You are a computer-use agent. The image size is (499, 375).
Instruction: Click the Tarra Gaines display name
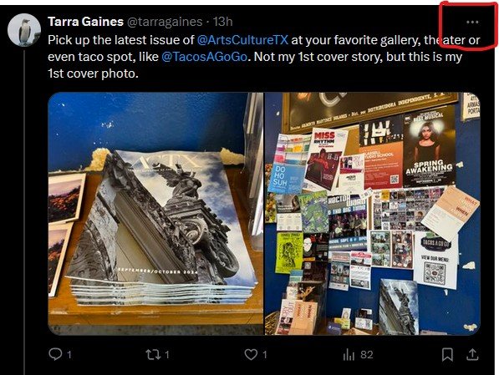point(85,22)
